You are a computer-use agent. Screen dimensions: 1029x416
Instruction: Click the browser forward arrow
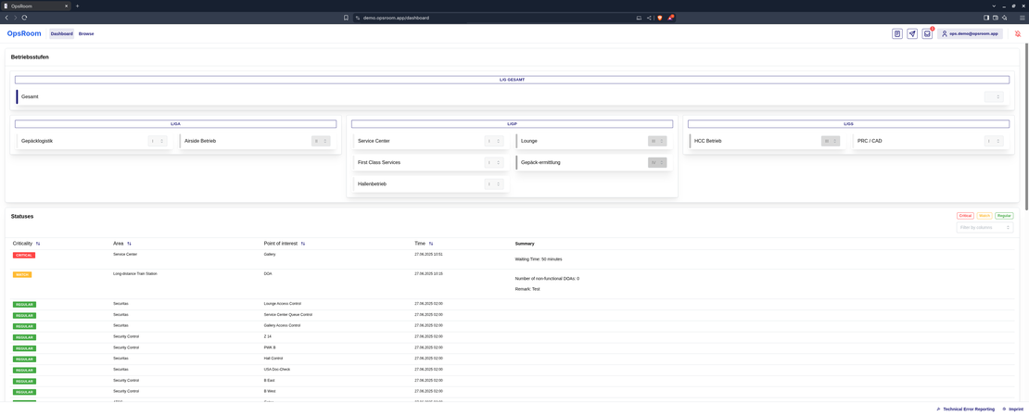point(15,18)
